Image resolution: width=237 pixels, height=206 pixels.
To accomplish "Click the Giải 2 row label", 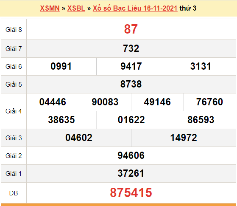I will [x=14, y=156].
